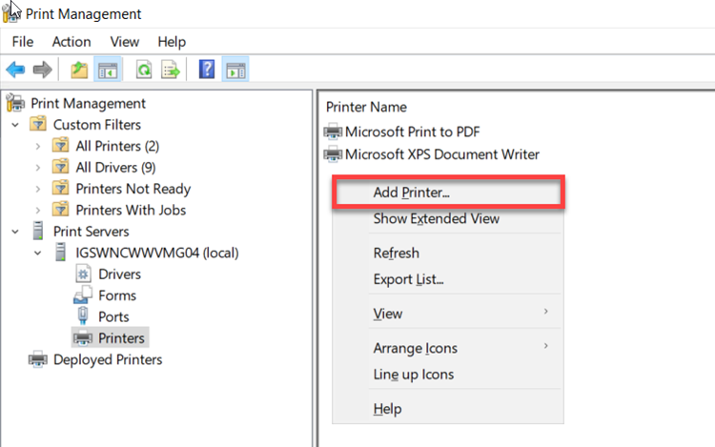Viewport: 715px width, 447px height.
Task: Open the Action menu in menu bar
Action: (x=71, y=42)
